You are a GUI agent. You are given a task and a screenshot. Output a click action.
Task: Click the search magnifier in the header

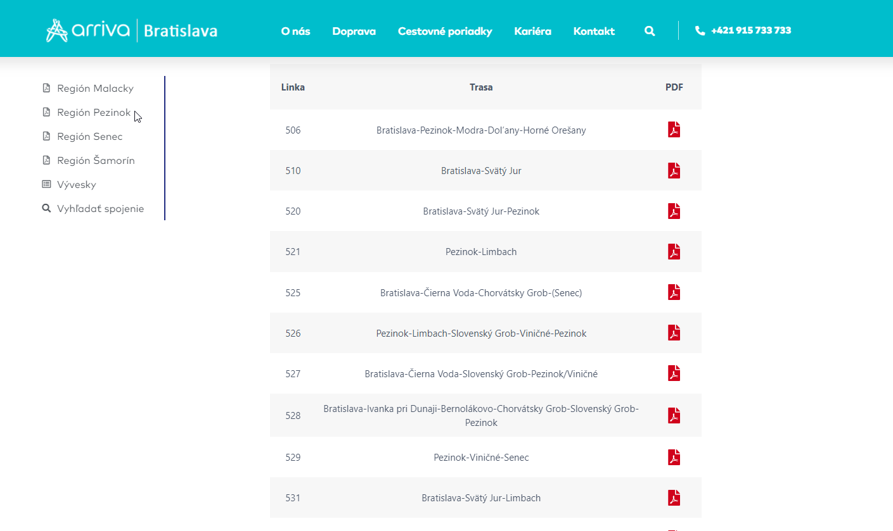[x=650, y=31]
